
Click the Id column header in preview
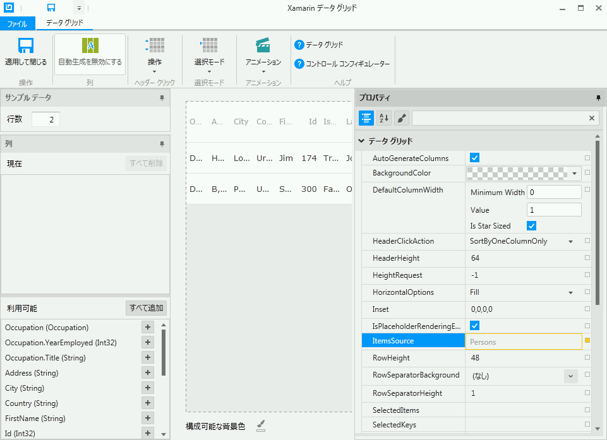point(313,121)
